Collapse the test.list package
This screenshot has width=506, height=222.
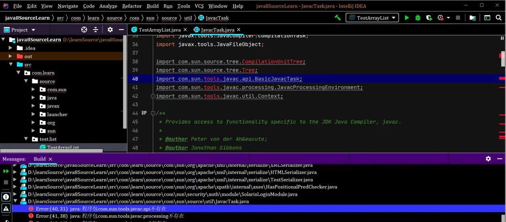point(26,139)
